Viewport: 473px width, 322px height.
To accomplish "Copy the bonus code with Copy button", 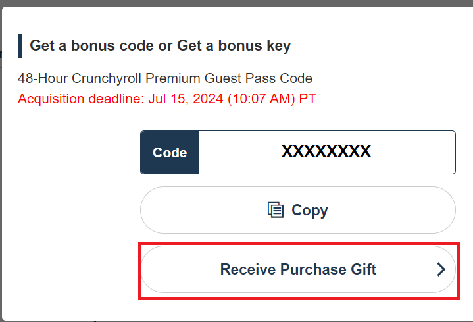I will (298, 210).
